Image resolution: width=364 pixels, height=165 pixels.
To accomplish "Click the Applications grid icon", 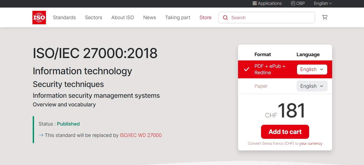I will click(x=255, y=3).
